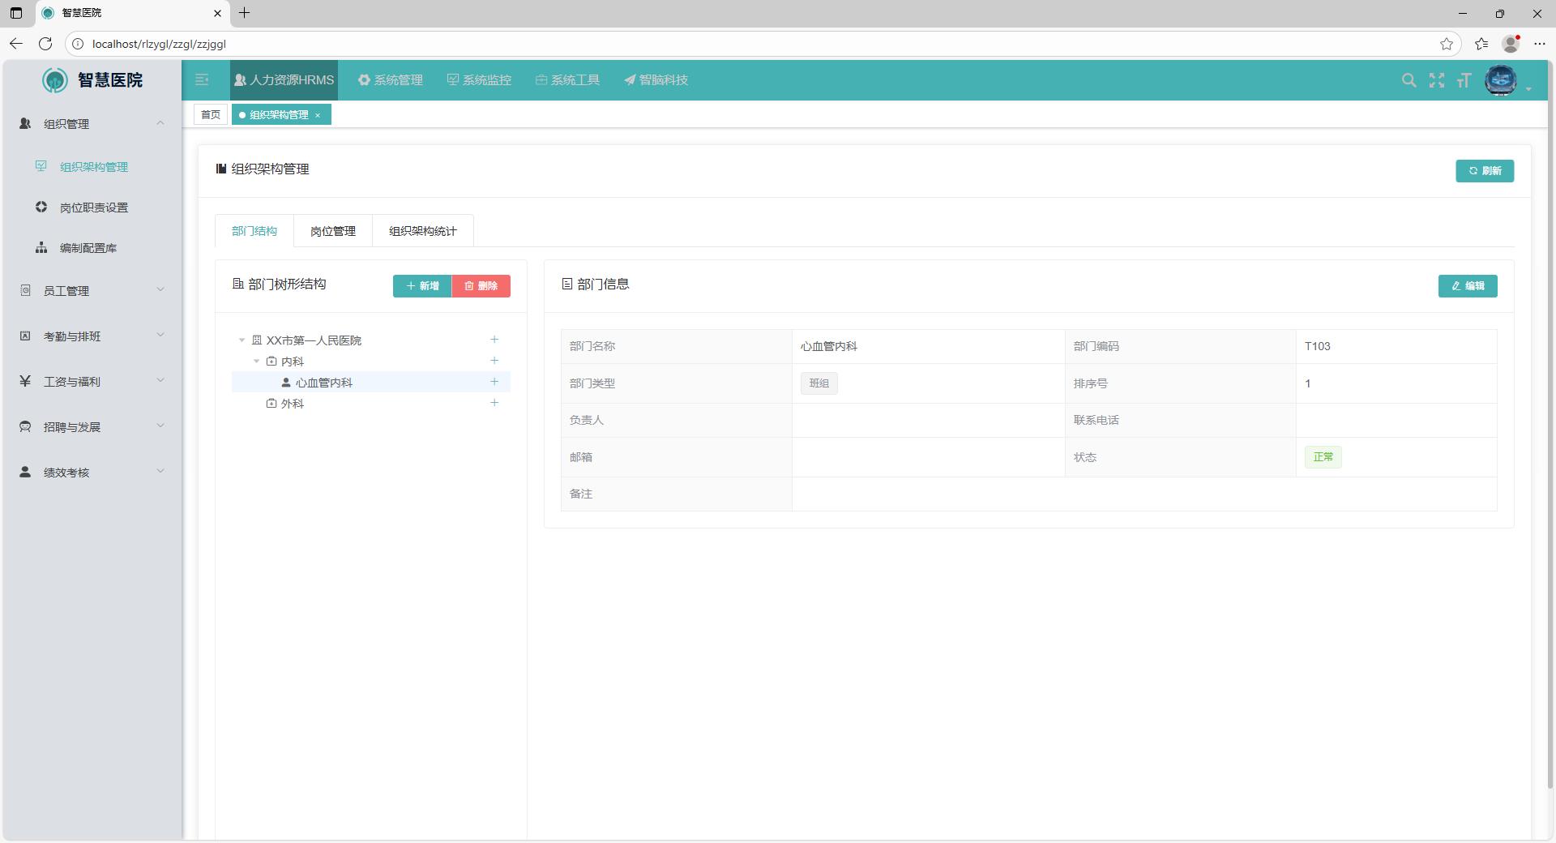1556x843 pixels.
Task: Open the 系统管理 top menu
Action: 391,80
